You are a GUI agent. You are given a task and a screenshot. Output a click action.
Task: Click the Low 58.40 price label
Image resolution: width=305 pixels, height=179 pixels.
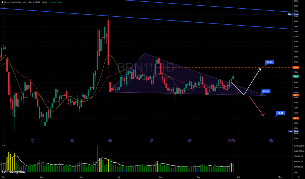coord(296,131)
